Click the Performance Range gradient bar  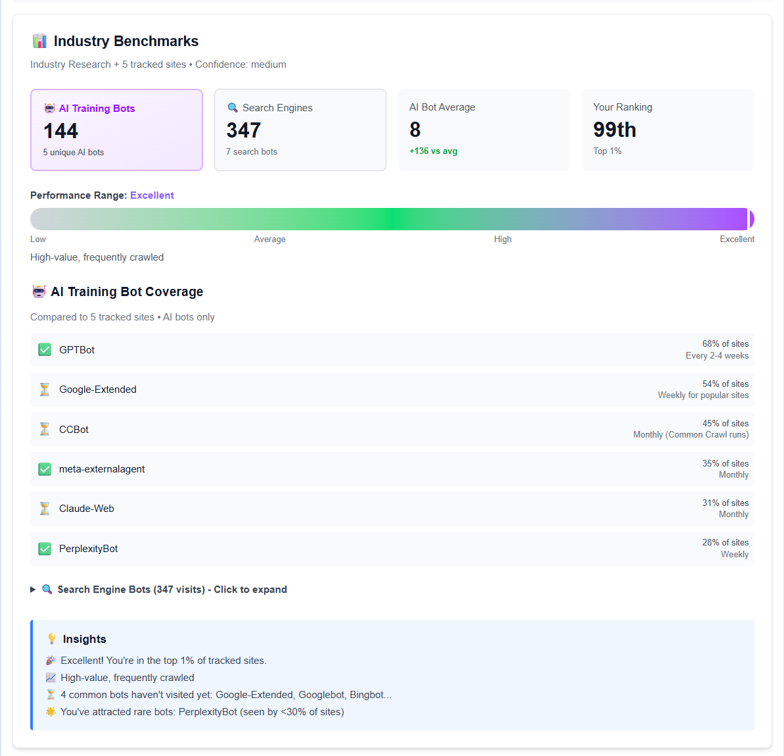[x=392, y=218]
